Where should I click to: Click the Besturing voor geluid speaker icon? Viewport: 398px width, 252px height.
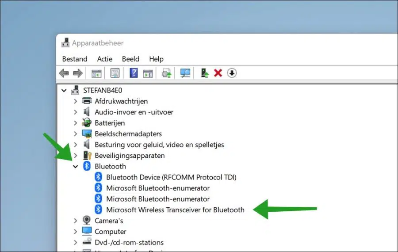pos(87,145)
